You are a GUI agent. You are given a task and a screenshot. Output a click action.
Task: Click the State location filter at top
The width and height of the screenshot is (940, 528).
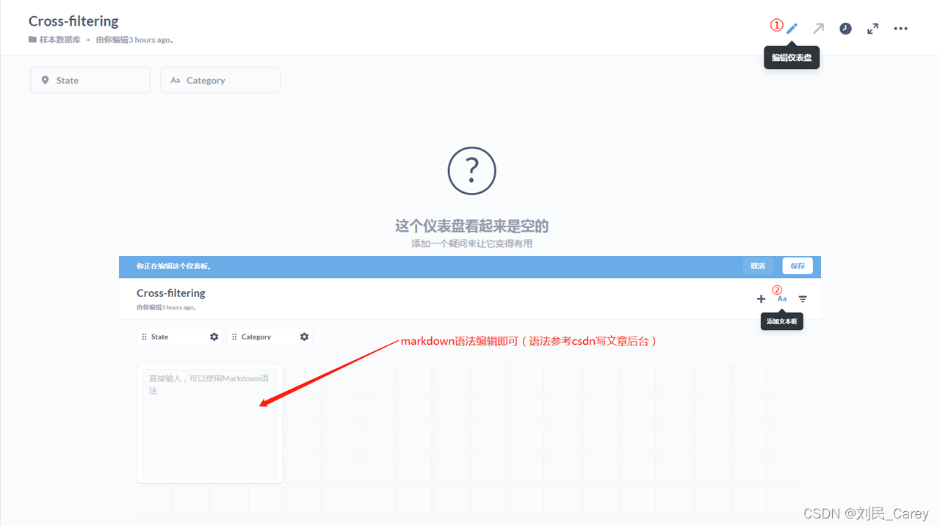coord(90,80)
